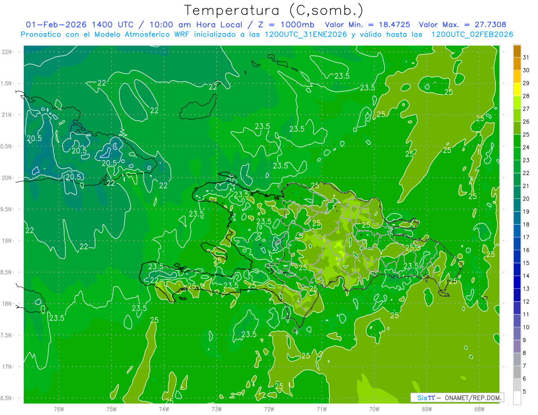This screenshot has width=538, height=415.
Task: Click the "SisPI - ONAMET/REP.DOM." credit label
Action: (457, 398)
